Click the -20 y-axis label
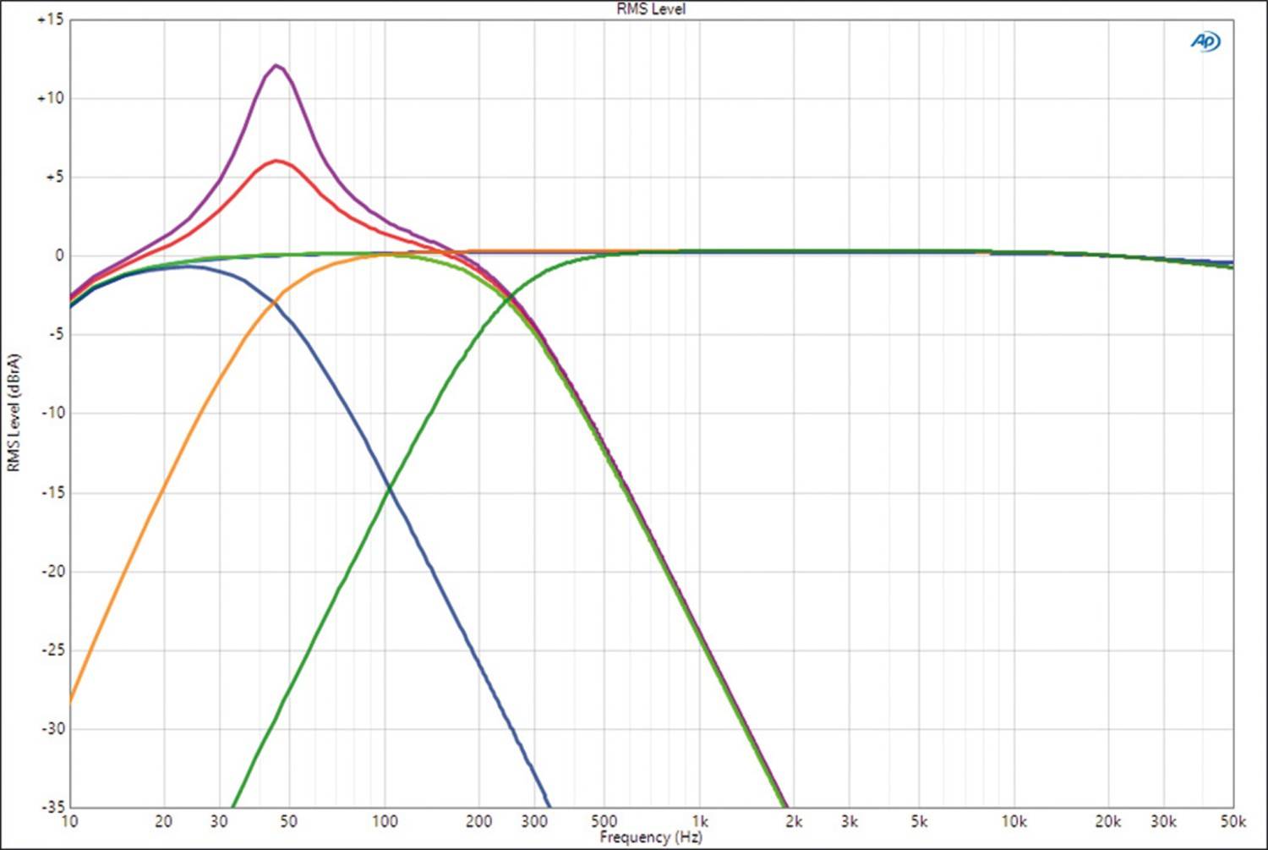1268x850 pixels. tap(52, 571)
